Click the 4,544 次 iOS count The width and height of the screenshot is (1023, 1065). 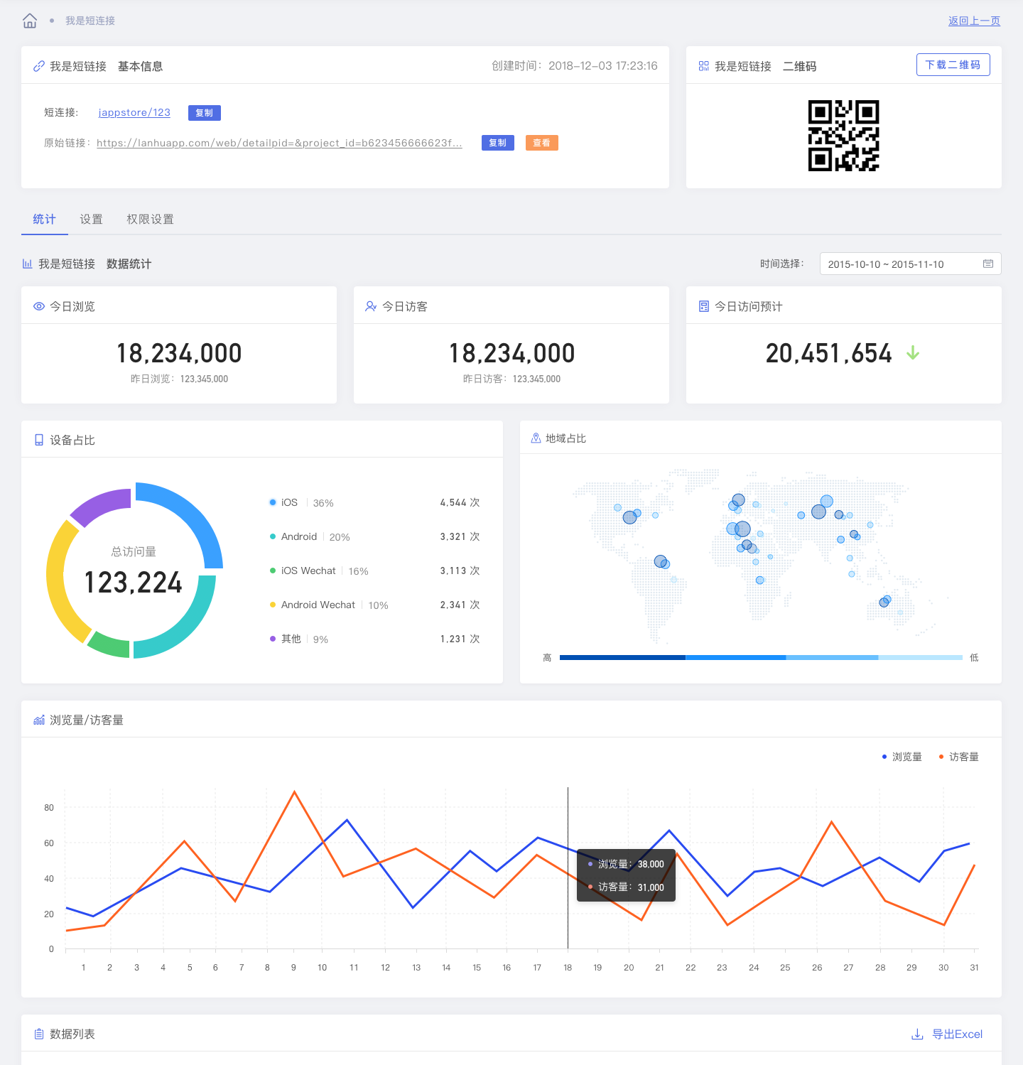pyautogui.click(x=460, y=502)
